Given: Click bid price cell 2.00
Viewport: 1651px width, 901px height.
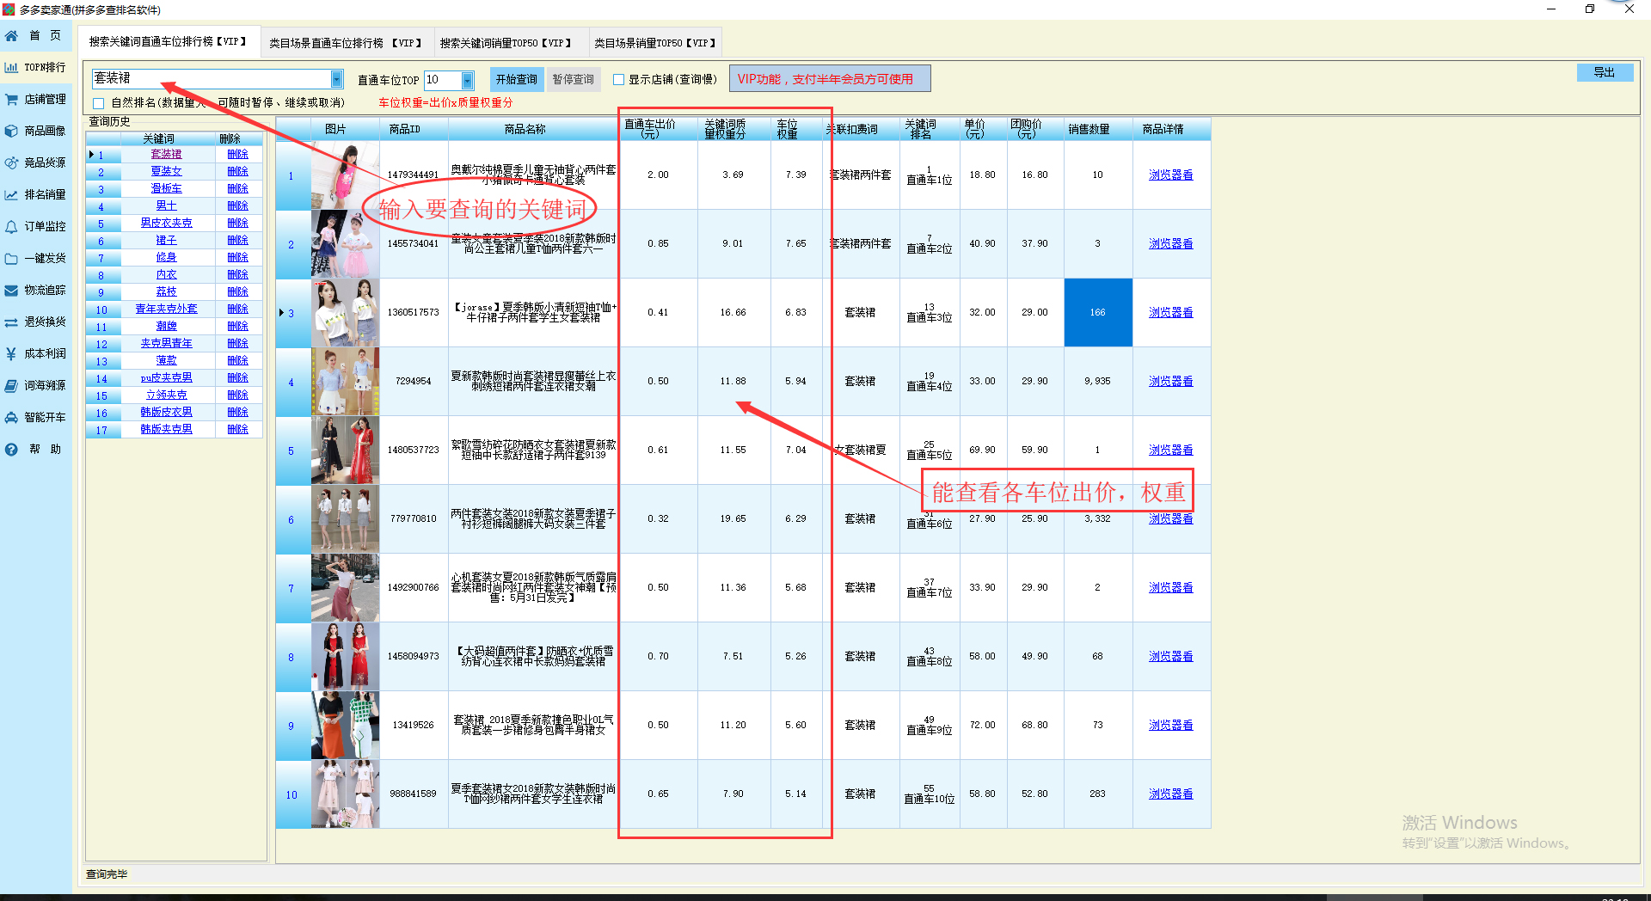Looking at the screenshot, I should 658,175.
